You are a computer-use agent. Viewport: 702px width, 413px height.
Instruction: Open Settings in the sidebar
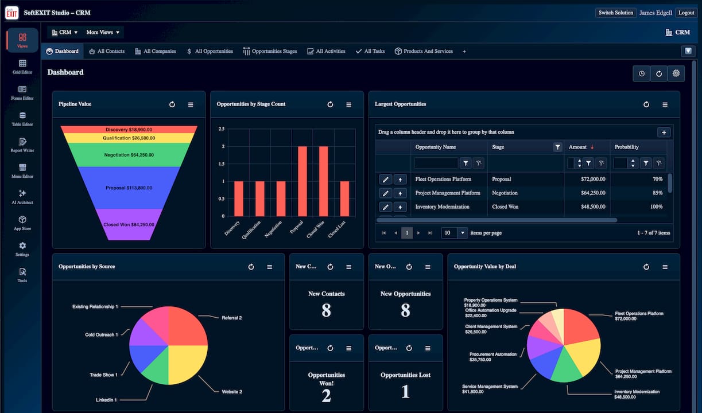[x=22, y=250]
